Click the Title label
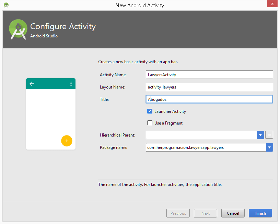Screen dimensions: 280x224 [x=104, y=99]
